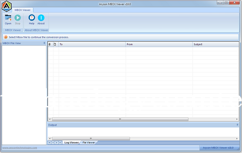Click the 'Select Mbox file to continue' message

pos(39,37)
